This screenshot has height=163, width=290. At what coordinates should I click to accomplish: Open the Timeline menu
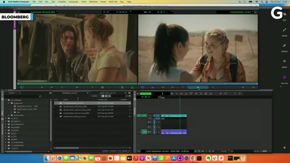pyautogui.click(x=62, y=2)
